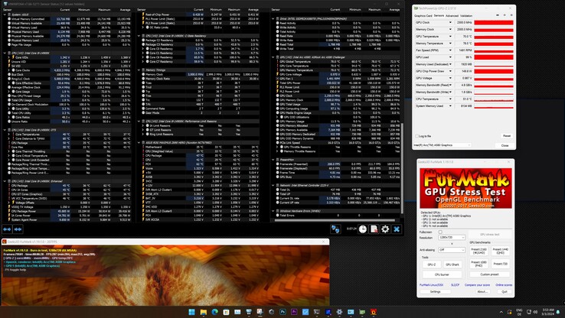The image size is (565, 318).
Task: Open the Fan Speed (RPM) dropdown arrow
Action: click(450, 50)
